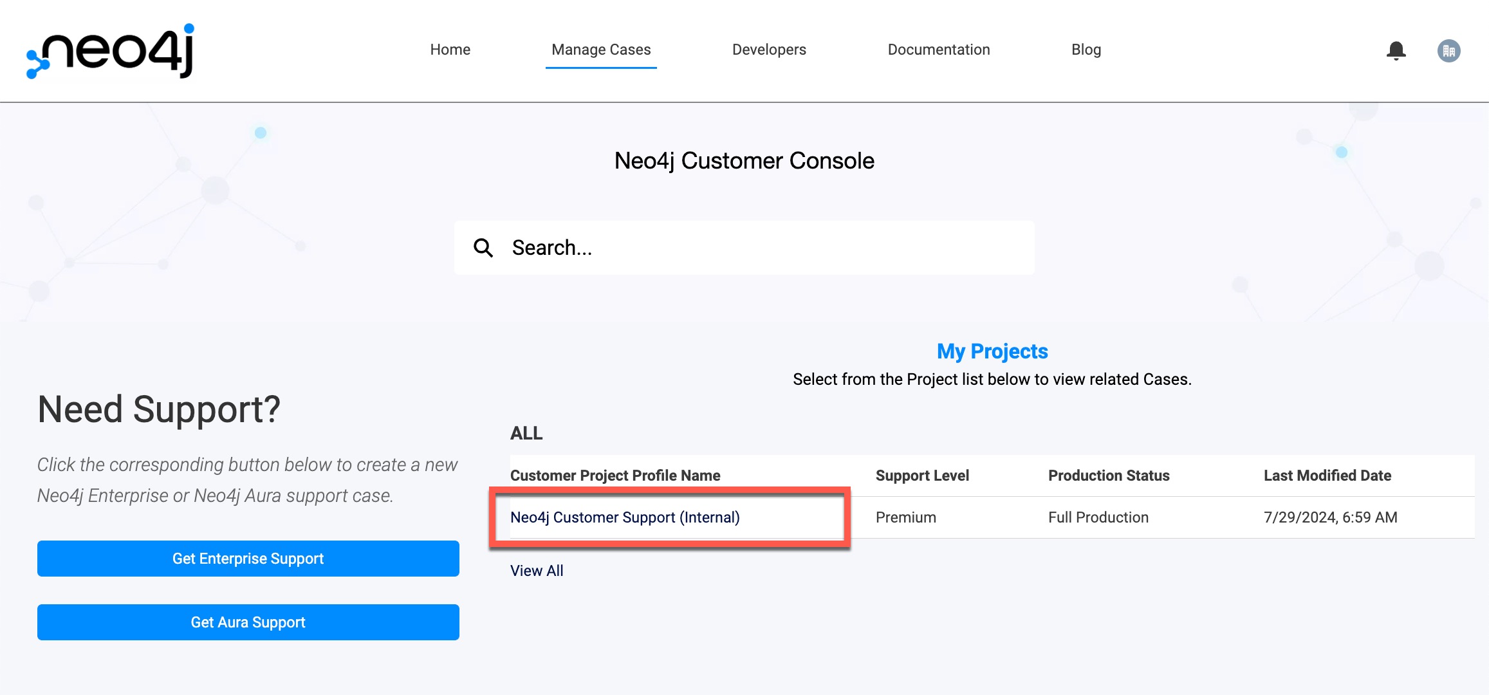
Task: Click the Need Support? heading
Action: coord(159,409)
